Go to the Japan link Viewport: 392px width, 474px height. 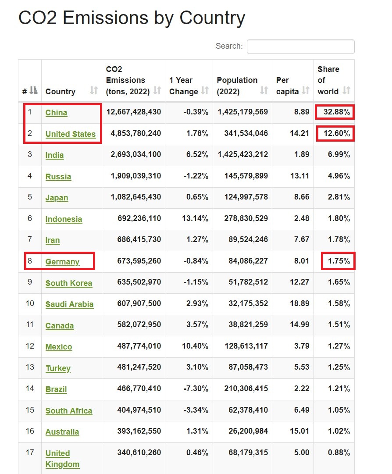(x=57, y=198)
